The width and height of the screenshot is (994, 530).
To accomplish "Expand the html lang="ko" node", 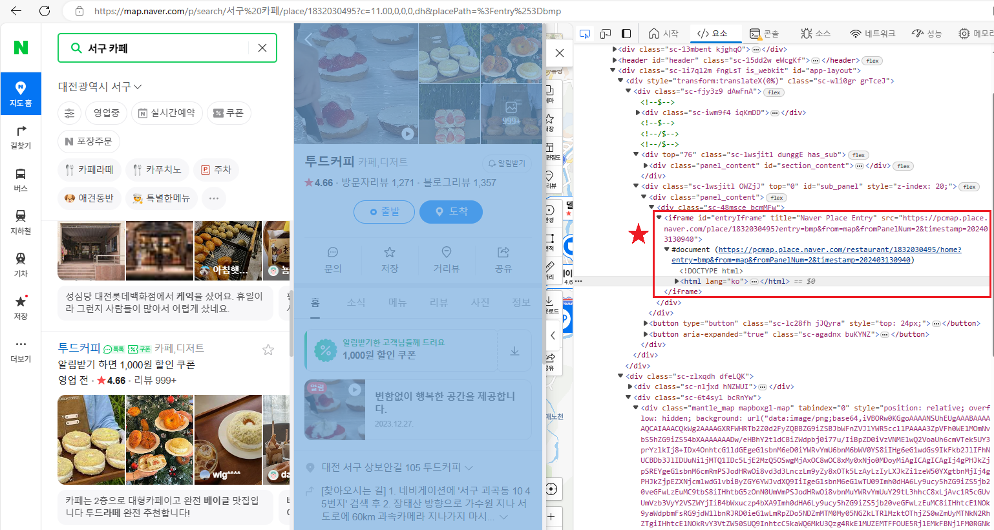I will [x=677, y=281].
